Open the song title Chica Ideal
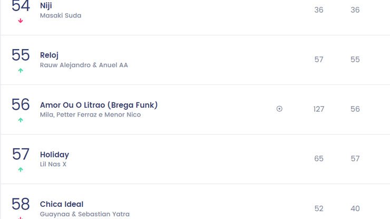 (x=62, y=204)
